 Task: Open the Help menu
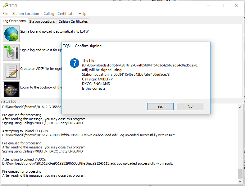pos(82,14)
